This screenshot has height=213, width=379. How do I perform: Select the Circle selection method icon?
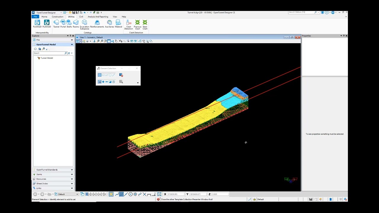[110, 75]
